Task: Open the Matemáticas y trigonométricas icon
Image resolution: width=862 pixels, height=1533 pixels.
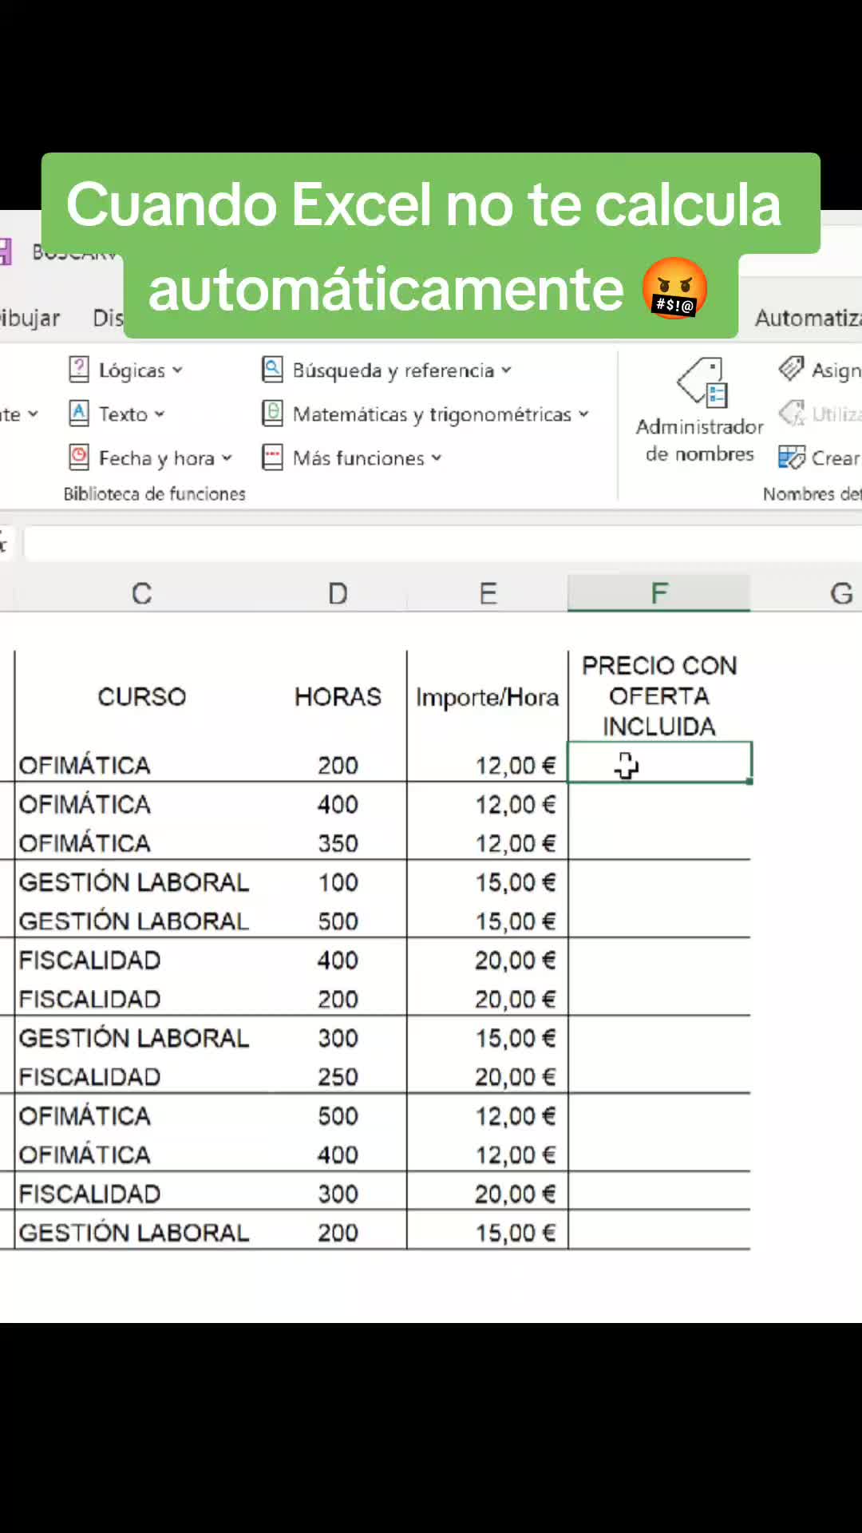Action: pos(273,414)
